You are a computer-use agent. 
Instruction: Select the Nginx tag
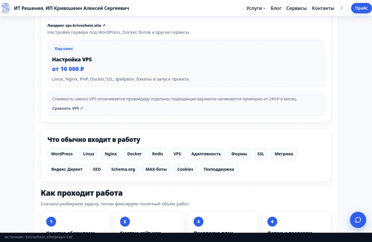110,154
